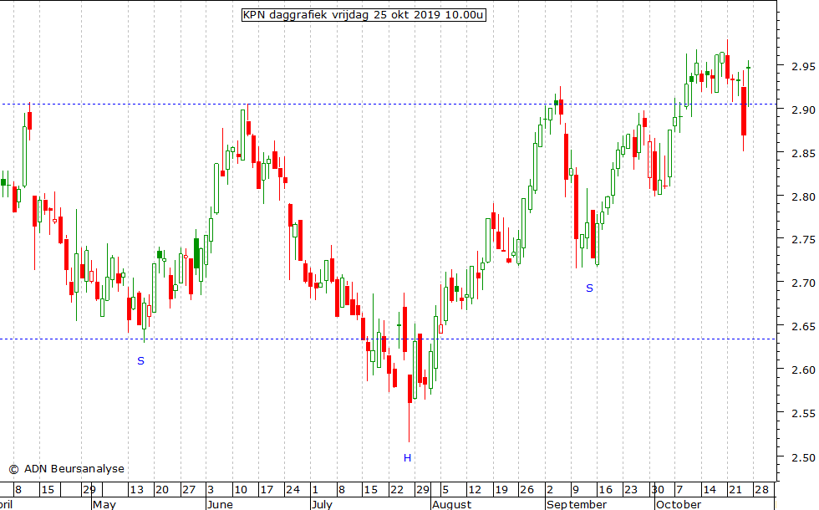Click the date label 14 in October
Viewport: 819px width, 510px height.
pyautogui.click(x=710, y=490)
